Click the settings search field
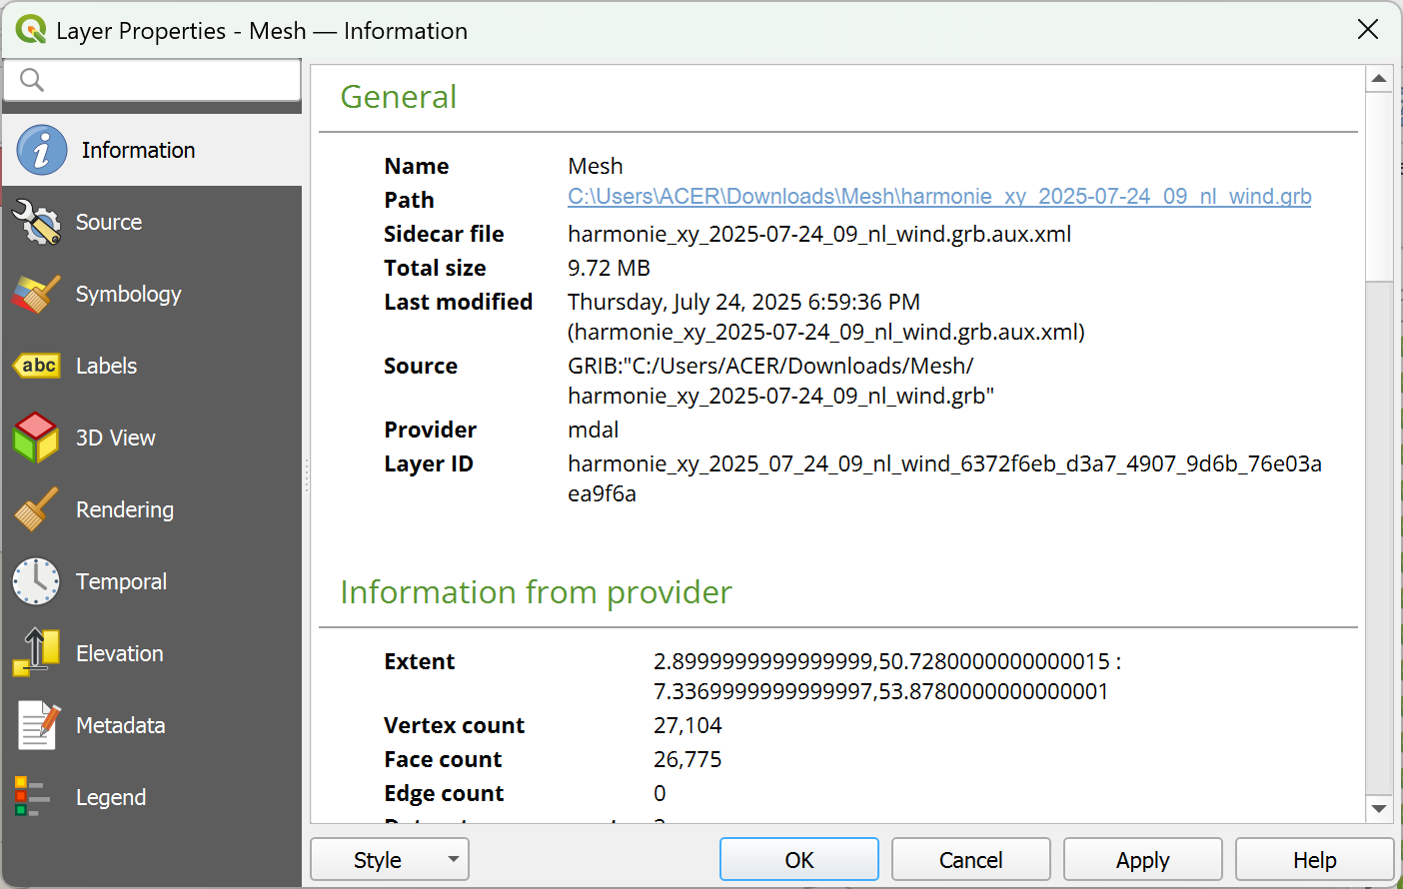 [x=152, y=80]
